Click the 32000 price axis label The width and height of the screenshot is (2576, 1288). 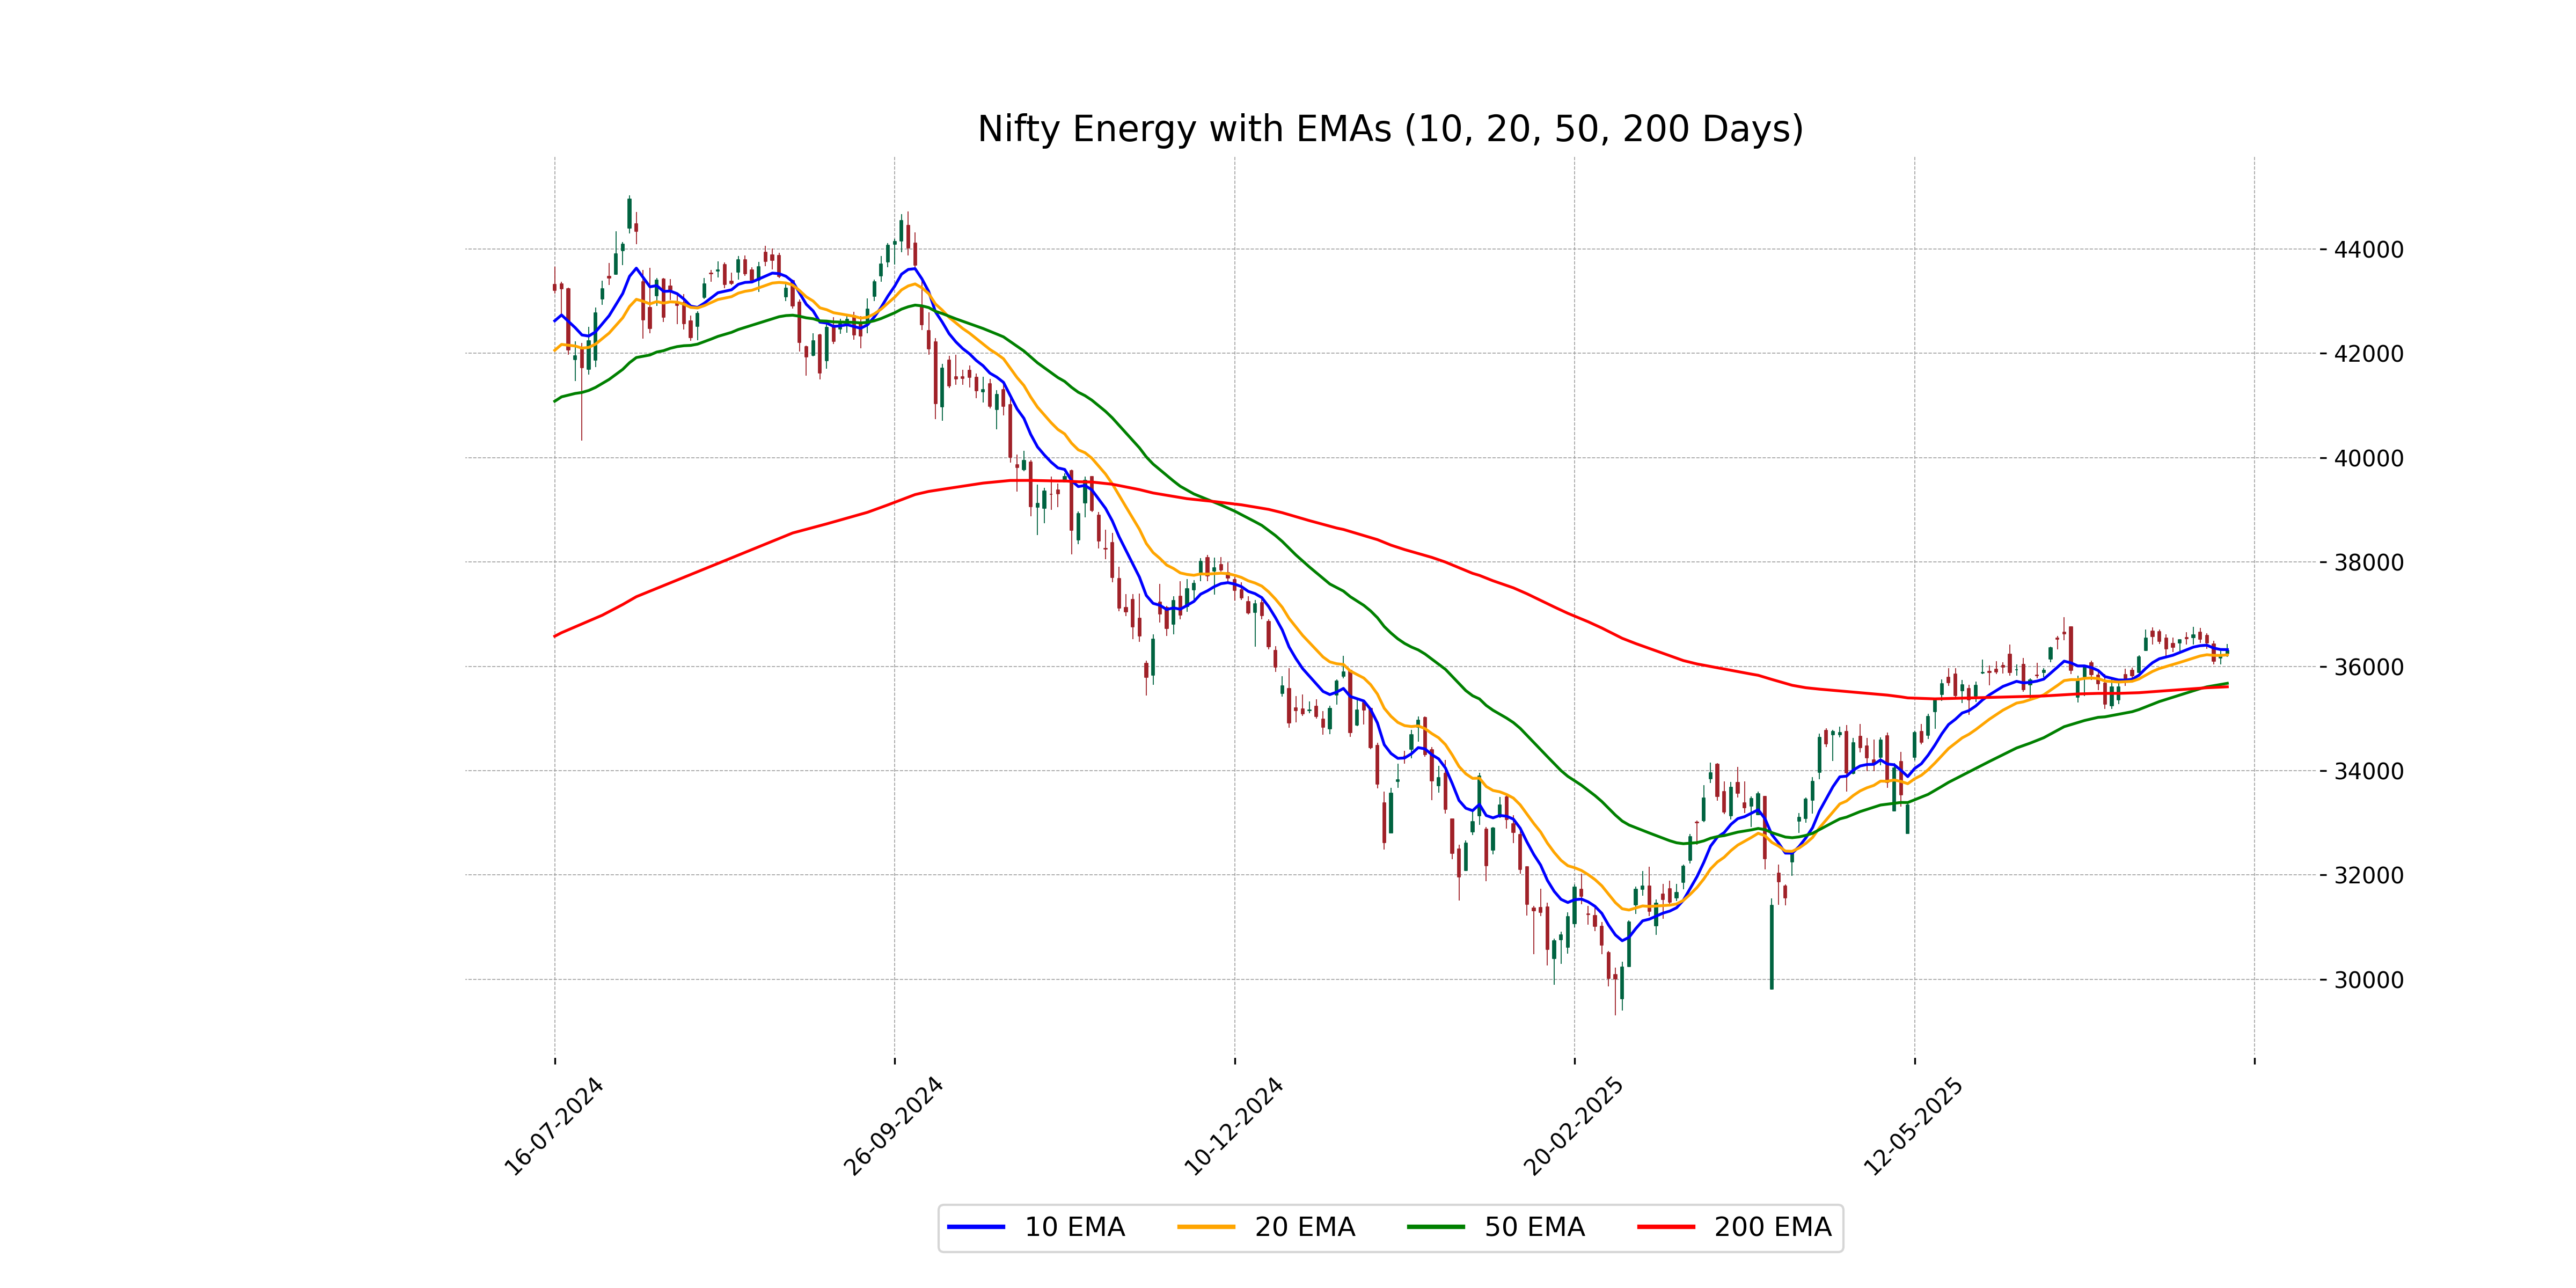[2368, 876]
